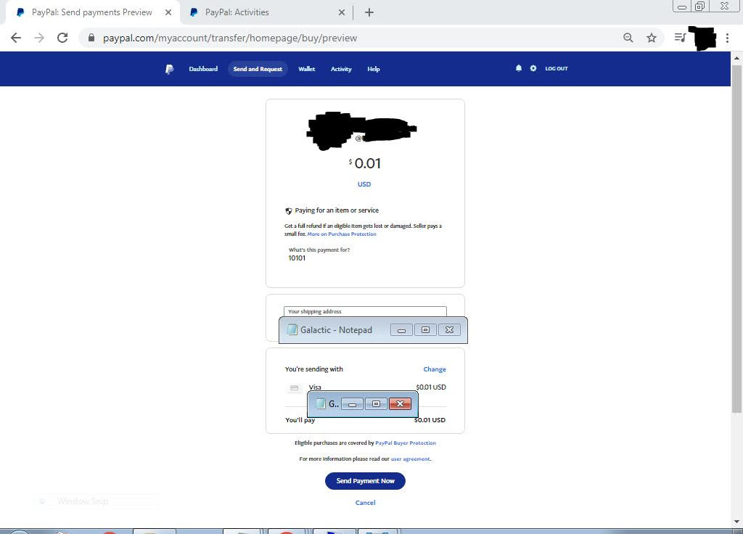The width and height of the screenshot is (743, 534).
Task: Click the Cancel link below the payment button
Action: pos(365,502)
